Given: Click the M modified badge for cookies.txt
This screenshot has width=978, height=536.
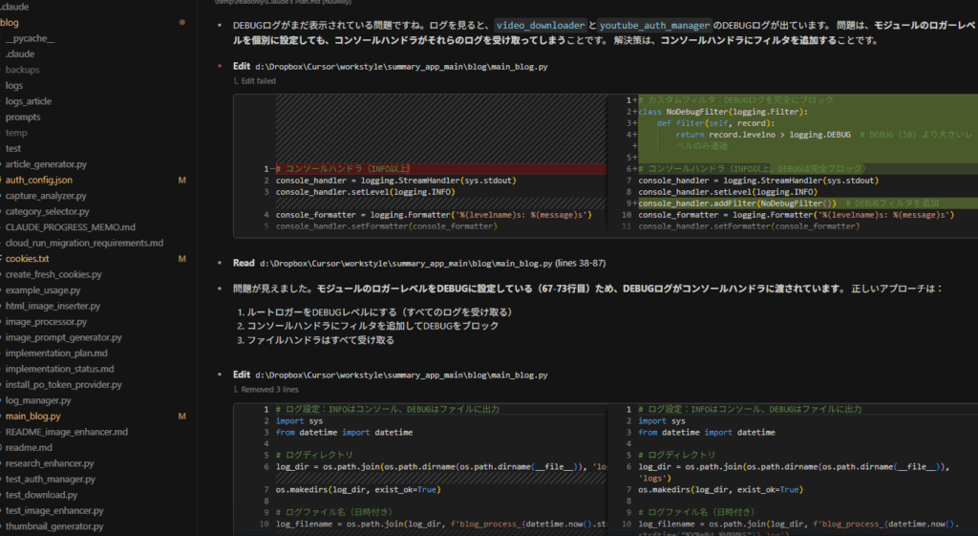Looking at the screenshot, I should coord(181,259).
